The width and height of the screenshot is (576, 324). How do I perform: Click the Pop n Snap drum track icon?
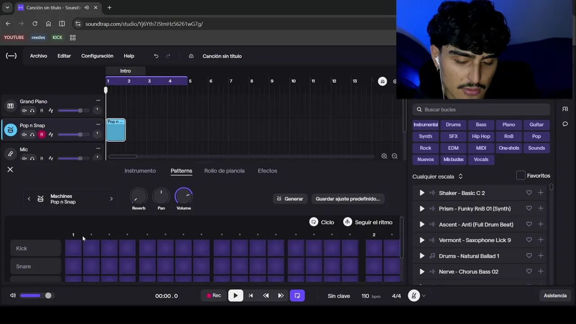(x=10, y=130)
